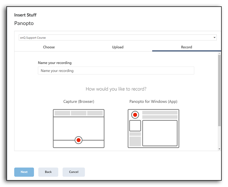Image resolution: width=228 pixels, height=187 pixels.
Task: Switch to the Choose tab
Action: tap(49, 47)
